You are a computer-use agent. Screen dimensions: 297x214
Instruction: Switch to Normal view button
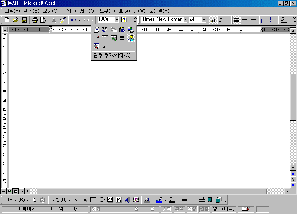point(4,191)
